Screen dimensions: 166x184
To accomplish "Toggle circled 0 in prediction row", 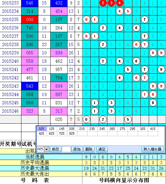I will (x=86, y=119).
